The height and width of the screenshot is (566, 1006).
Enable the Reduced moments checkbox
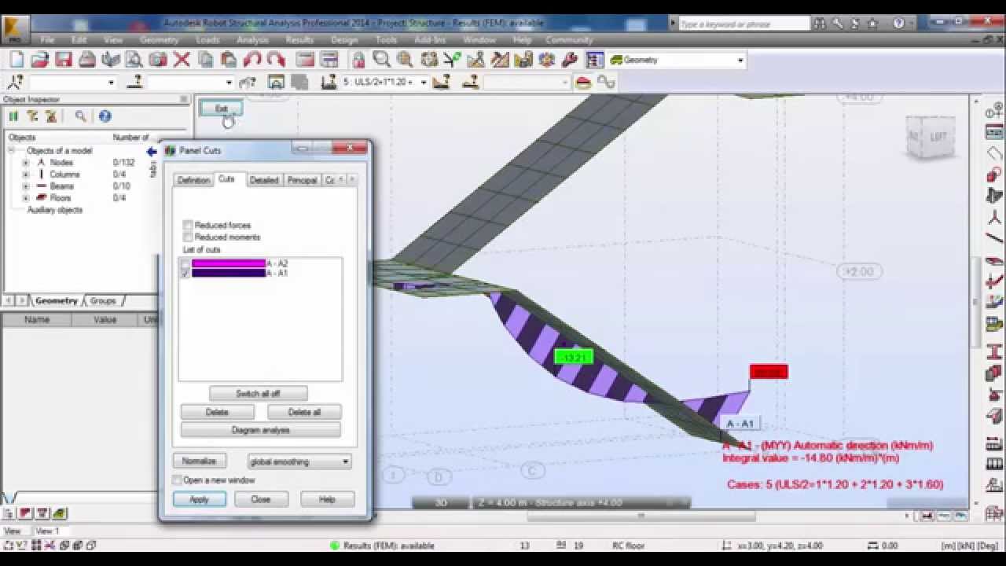[x=188, y=237]
